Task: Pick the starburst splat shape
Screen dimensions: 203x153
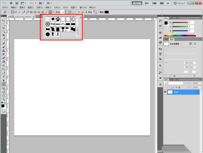Action: coord(53,19)
